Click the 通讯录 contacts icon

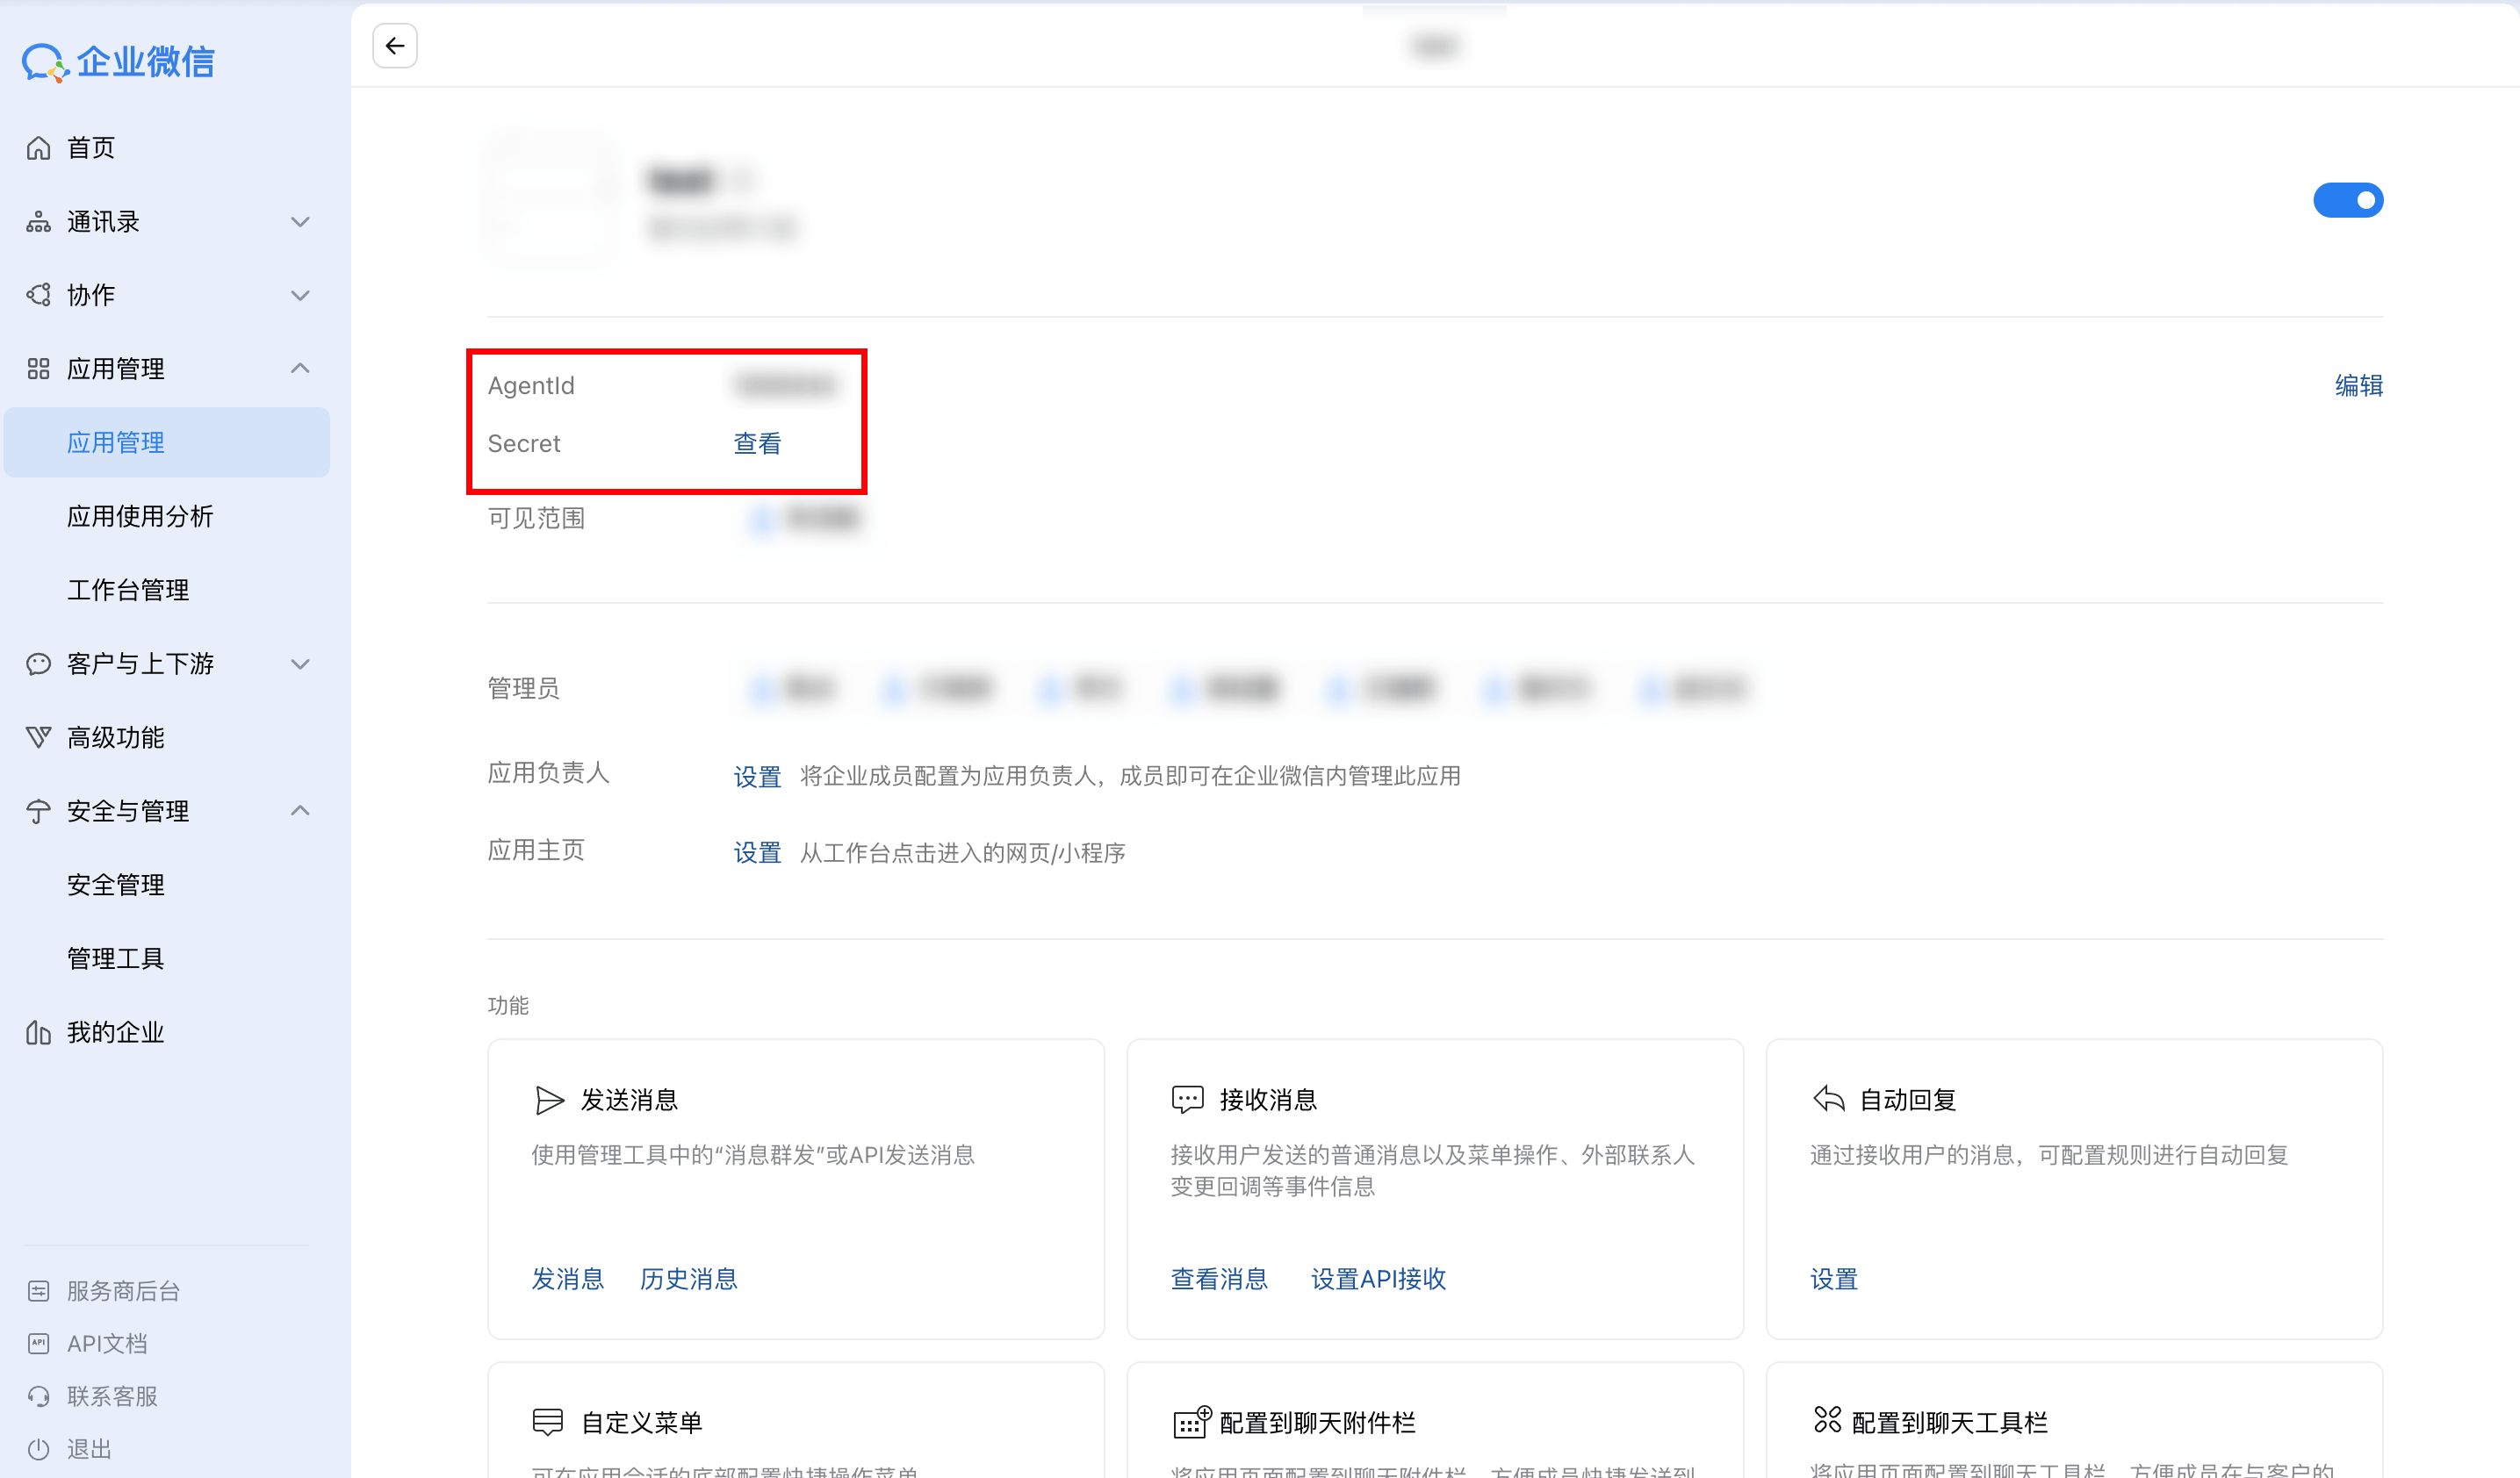click(38, 222)
